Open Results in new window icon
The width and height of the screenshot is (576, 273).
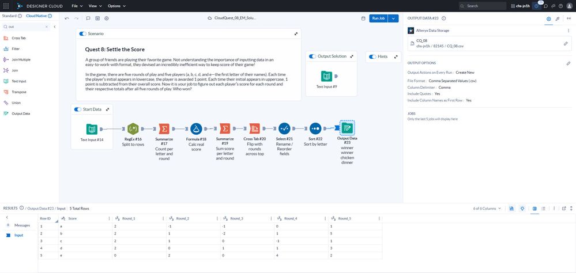point(564,208)
